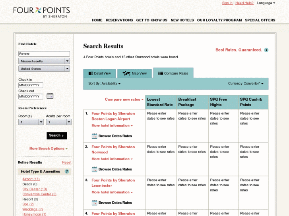Open OUR LOYALTY PROGRAM menu
The image size is (289, 216).
[219, 20]
